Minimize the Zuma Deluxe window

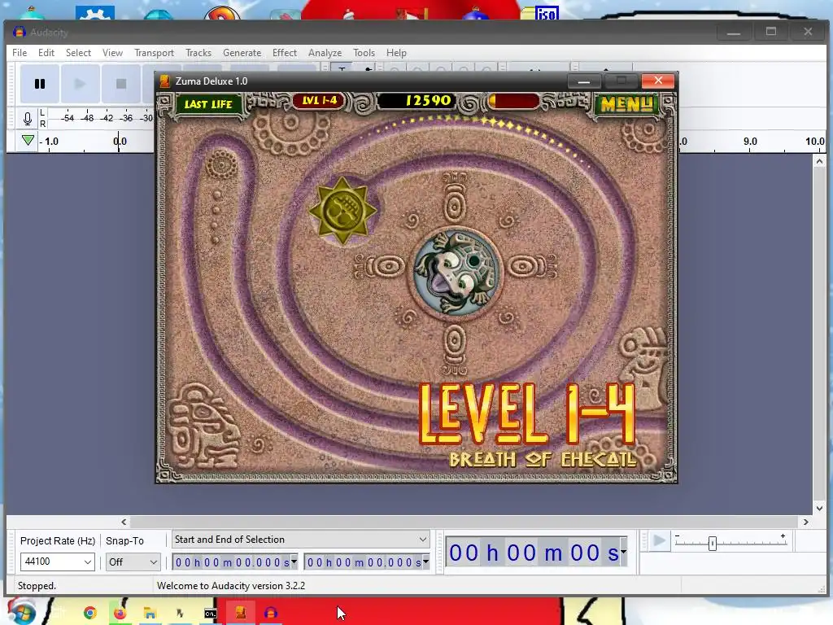(584, 81)
